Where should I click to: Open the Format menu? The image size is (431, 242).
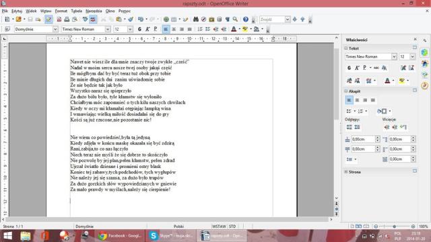(61, 11)
